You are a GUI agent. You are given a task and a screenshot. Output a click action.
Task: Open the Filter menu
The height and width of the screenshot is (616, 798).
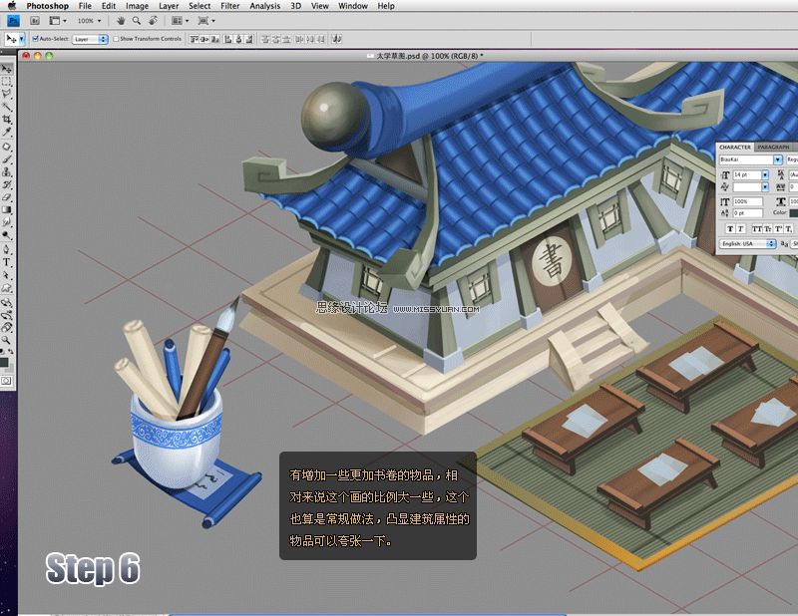230,6
